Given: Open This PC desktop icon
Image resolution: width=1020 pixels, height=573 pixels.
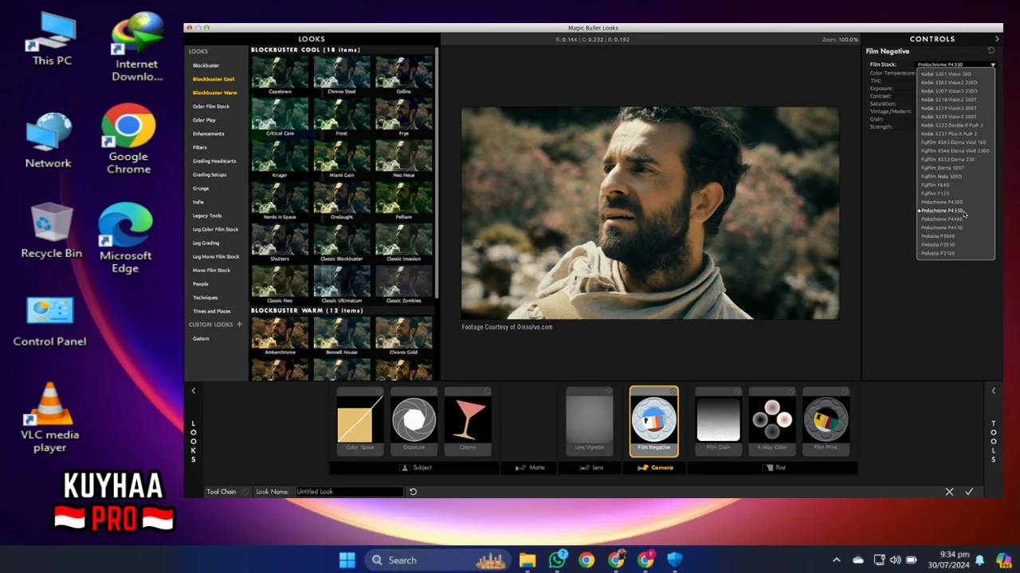Looking at the screenshot, I should tap(52, 40).
